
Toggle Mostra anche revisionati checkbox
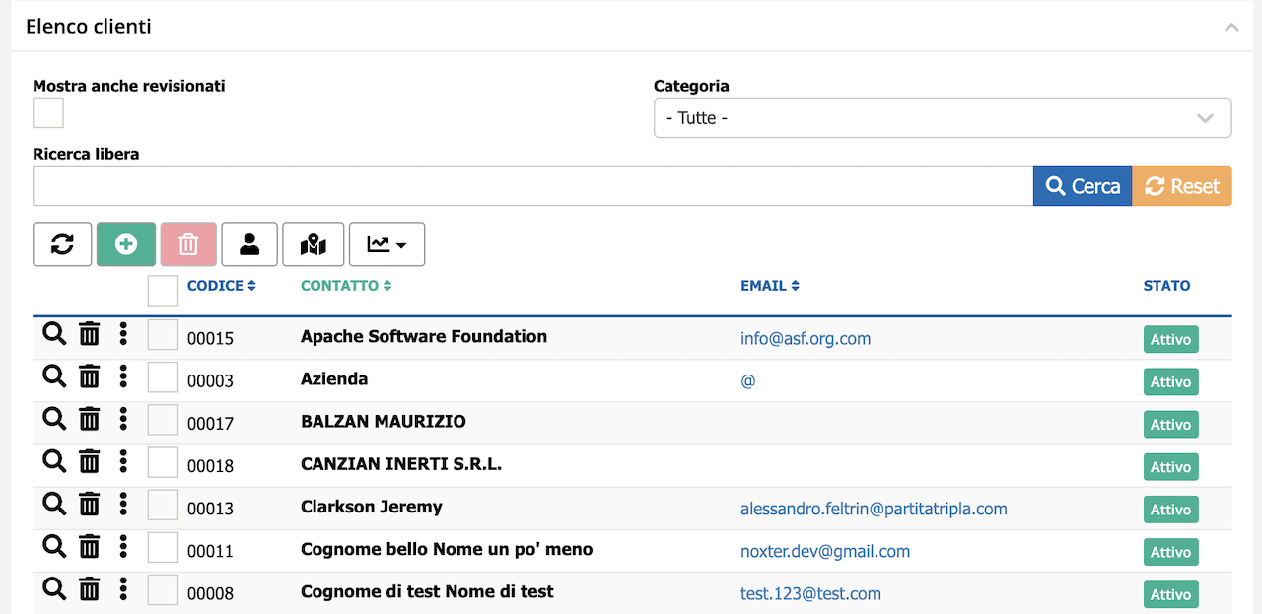(48, 112)
